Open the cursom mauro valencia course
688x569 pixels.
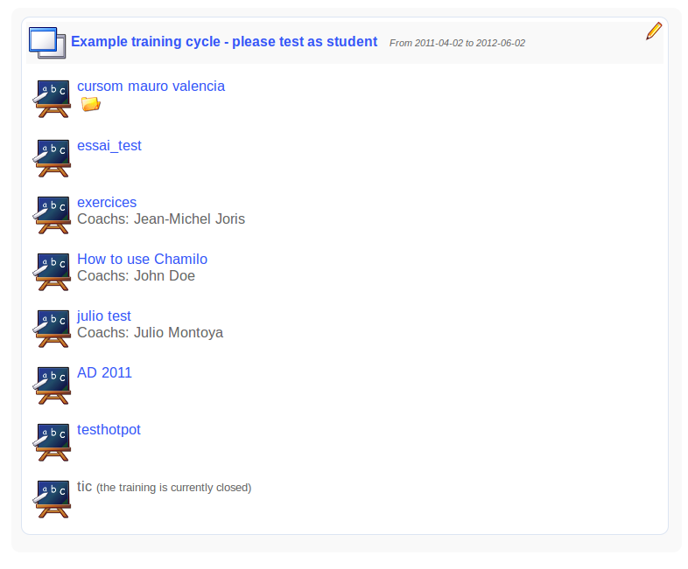click(x=151, y=87)
